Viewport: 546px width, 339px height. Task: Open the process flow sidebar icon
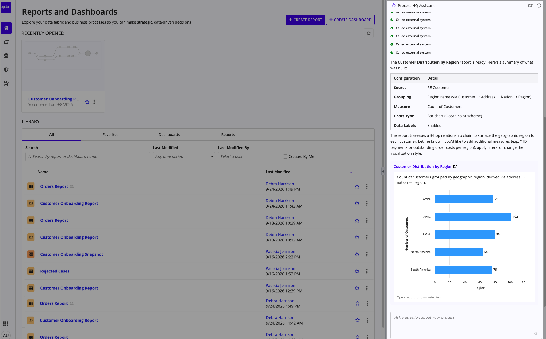coord(6,42)
